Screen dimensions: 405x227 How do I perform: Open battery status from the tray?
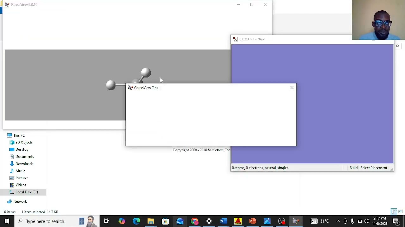[359, 221]
